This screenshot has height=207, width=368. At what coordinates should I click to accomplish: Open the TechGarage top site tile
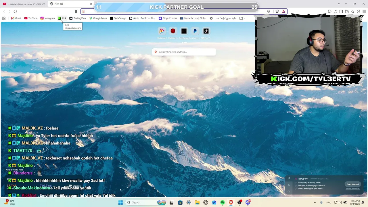click(x=184, y=31)
